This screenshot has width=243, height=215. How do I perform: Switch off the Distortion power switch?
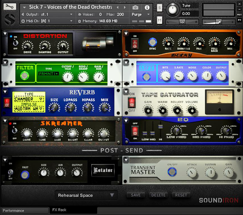point(16,42)
